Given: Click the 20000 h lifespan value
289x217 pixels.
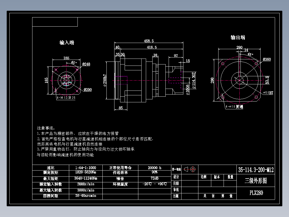Looking at the screenshot, I should tap(154, 167).
